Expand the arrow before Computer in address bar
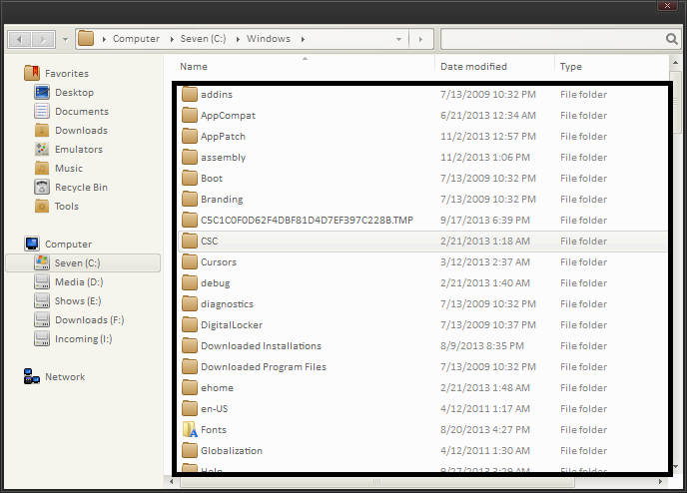687x493 pixels. point(104,39)
